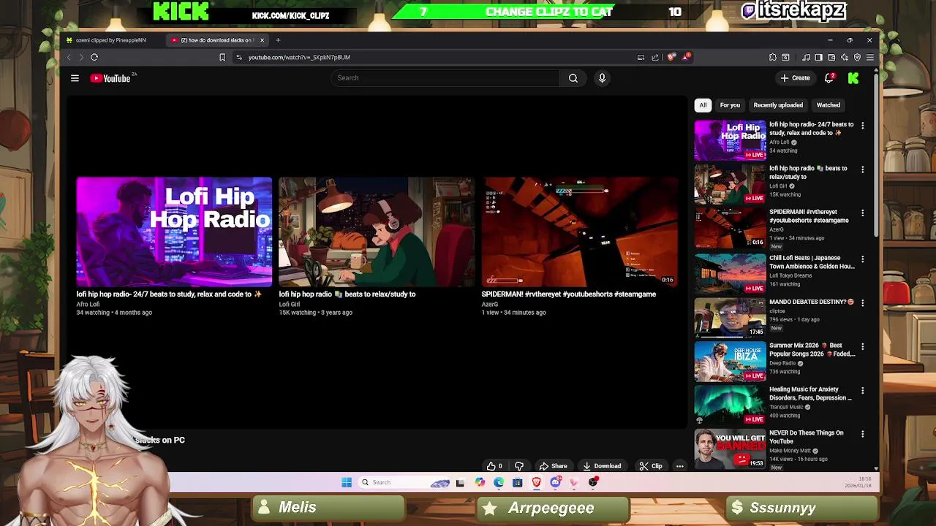
Task: Open the green K account avatar
Action: click(853, 78)
